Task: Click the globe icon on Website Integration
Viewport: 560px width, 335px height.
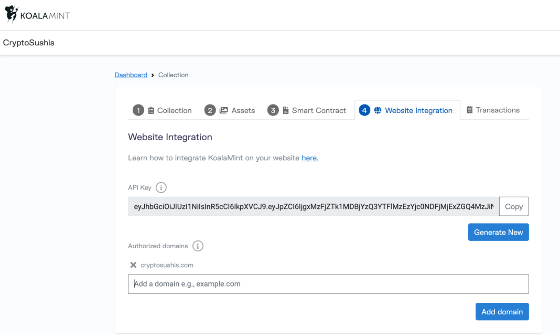Action: [x=377, y=110]
